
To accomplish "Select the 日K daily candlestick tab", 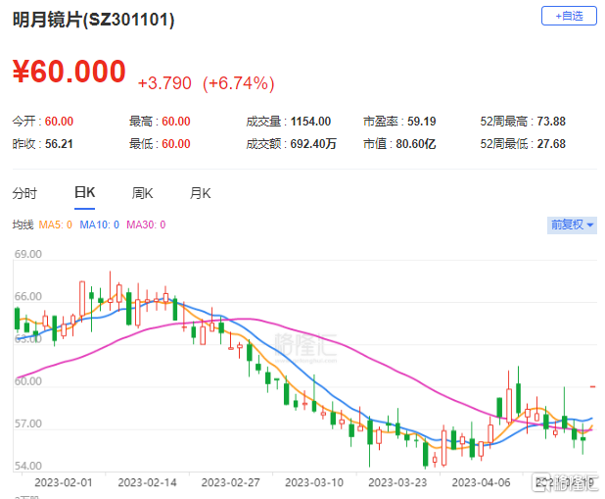I will tap(84, 192).
